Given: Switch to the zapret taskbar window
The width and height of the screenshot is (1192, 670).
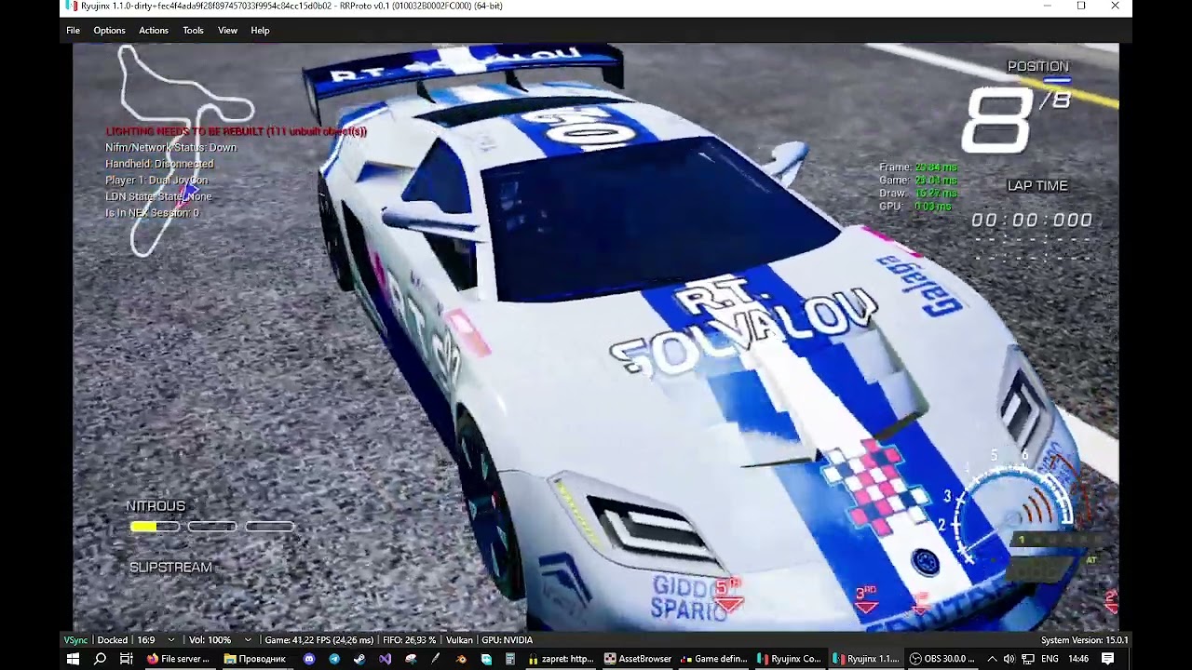Looking at the screenshot, I should tap(562, 659).
